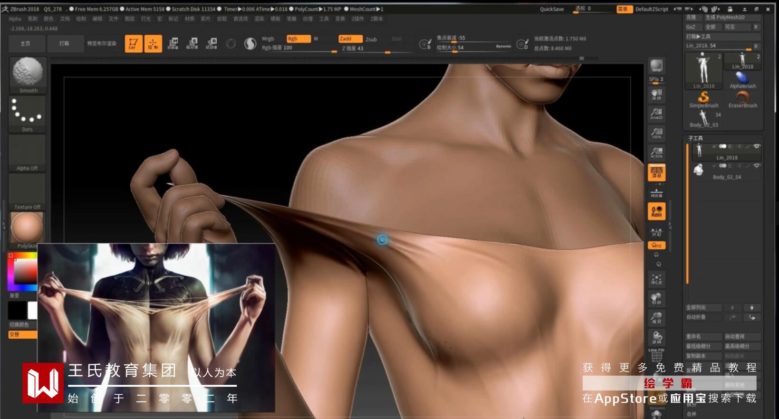Pick a color in the color picker square

click(26, 271)
